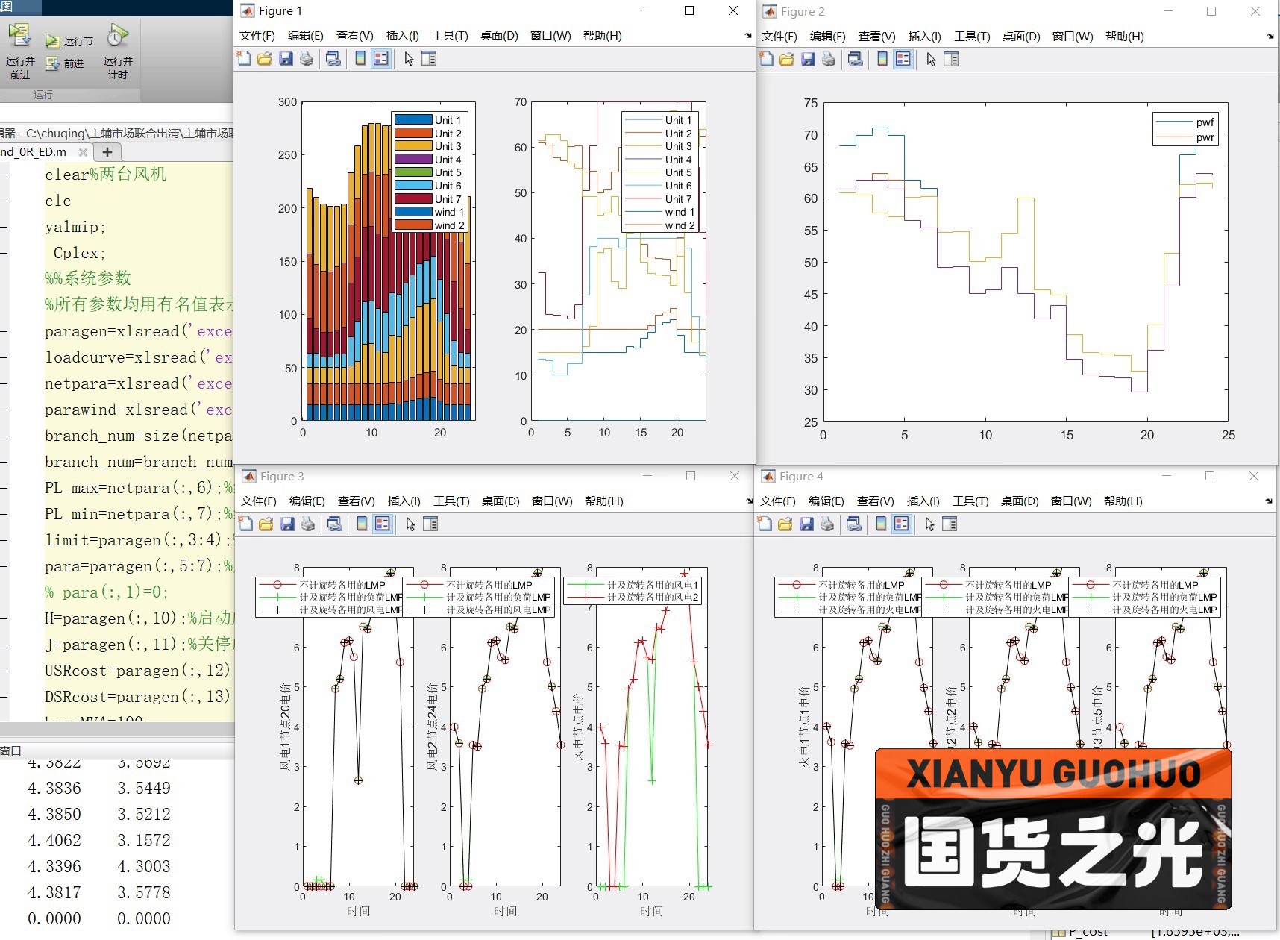Open a file from Figure 4 toolbar
Image resolution: width=1280 pixels, height=940 pixels.
pyautogui.click(x=785, y=524)
